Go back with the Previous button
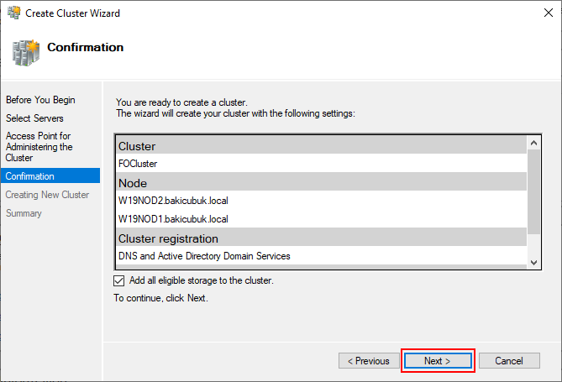The image size is (562, 382). [369, 360]
